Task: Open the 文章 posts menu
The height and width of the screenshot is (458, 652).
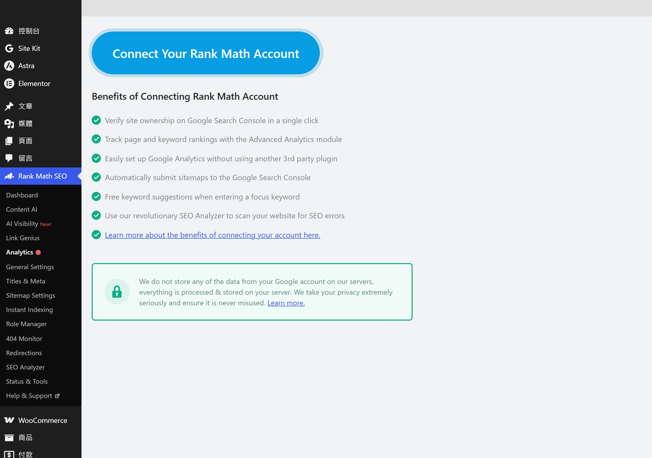Action: (40, 106)
